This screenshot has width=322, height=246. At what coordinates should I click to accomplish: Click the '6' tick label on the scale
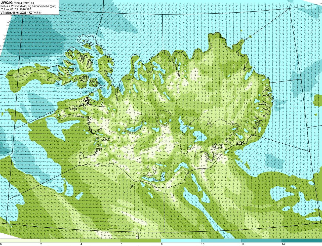pos(121,244)
